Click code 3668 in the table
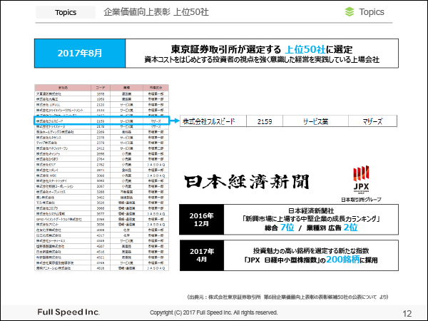 tap(101, 208)
